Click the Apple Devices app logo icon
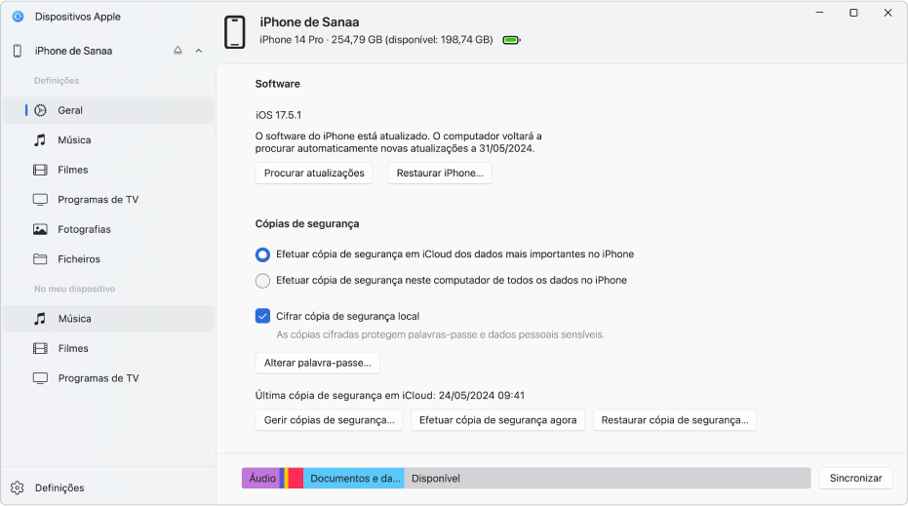Image resolution: width=908 pixels, height=506 pixels. [18, 17]
